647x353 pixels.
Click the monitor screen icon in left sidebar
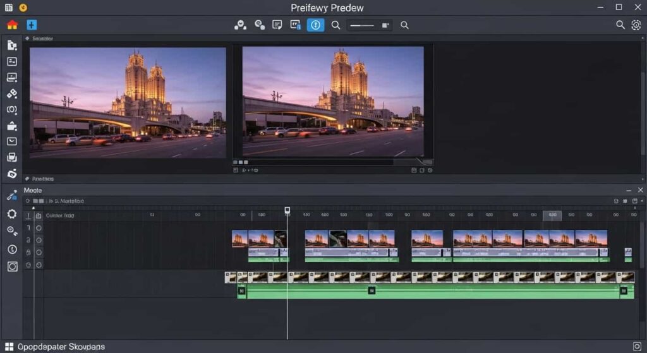pos(12,78)
